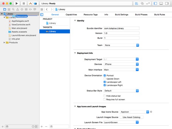
Task: Show the standard editor
Action: (x=136, y=3)
